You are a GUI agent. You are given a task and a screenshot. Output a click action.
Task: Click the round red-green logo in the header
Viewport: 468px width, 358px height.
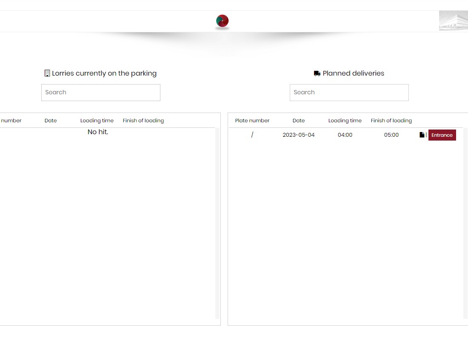pos(222,21)
